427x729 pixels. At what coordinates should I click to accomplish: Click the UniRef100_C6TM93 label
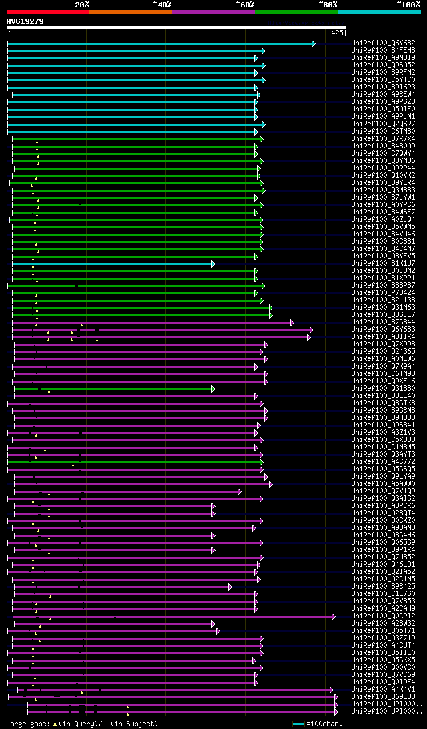point(384,373)
